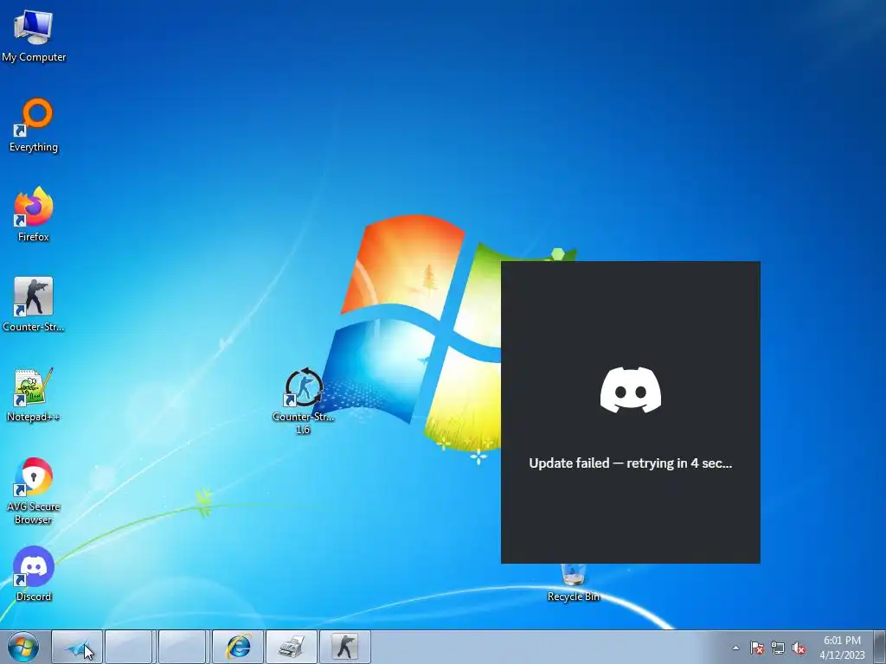Click the blank taskbar button left of Internet Explorer
The image size is (886, 664).
tap(182, 647)
